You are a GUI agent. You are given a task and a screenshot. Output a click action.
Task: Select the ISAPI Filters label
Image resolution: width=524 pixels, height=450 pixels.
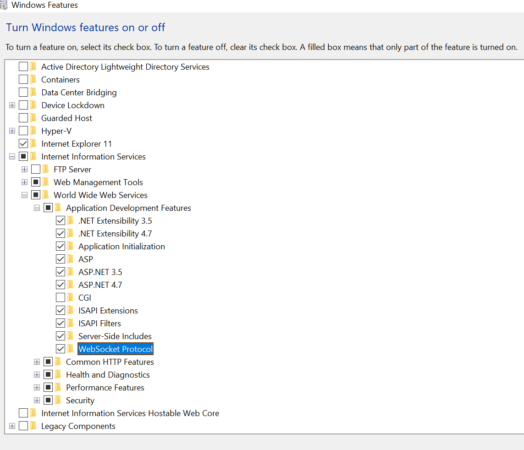99,324
